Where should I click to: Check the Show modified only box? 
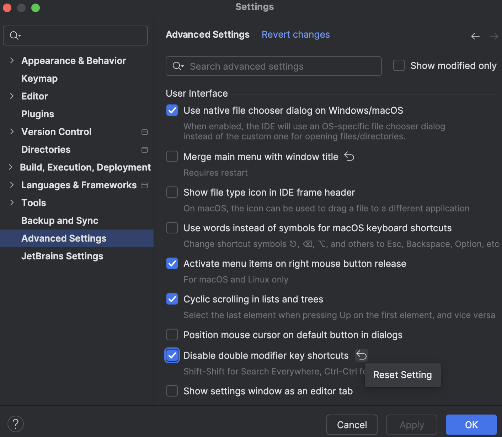pos(399,65)
